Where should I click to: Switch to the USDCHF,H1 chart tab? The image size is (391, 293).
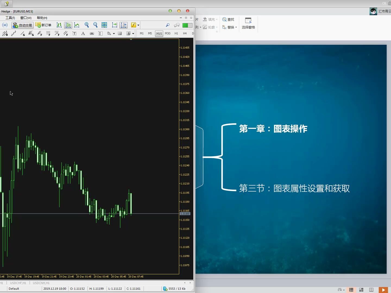click(x=18, y=283)
